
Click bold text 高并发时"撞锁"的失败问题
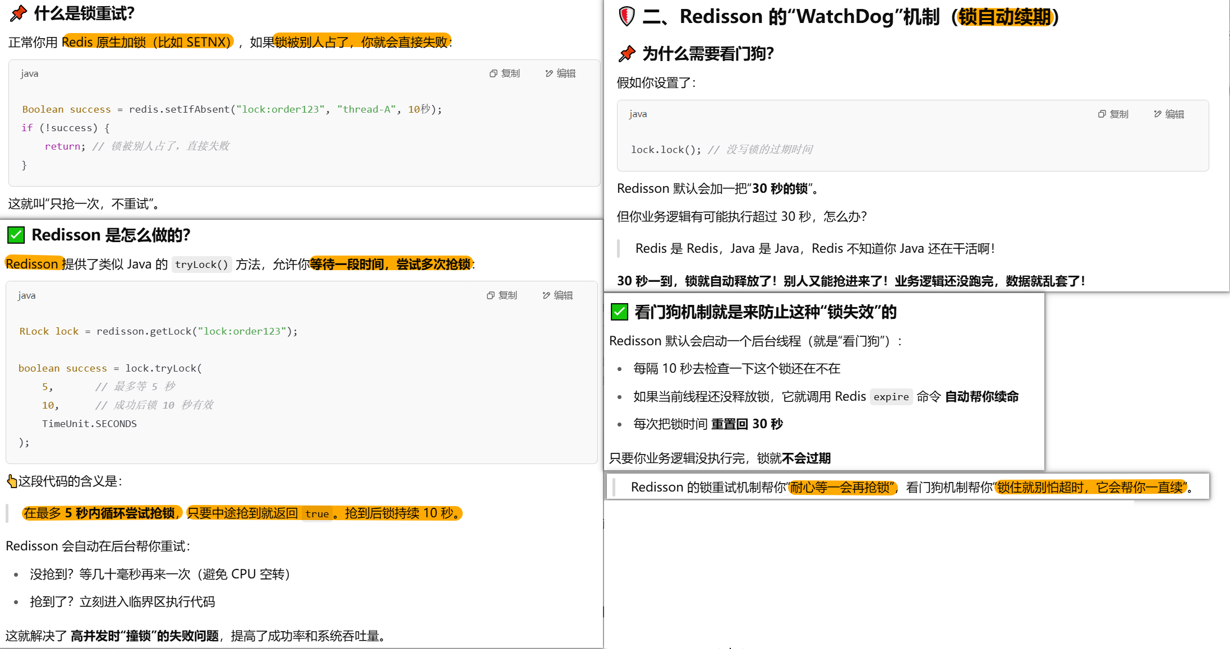pyautogui.click(x=145, y=636)
